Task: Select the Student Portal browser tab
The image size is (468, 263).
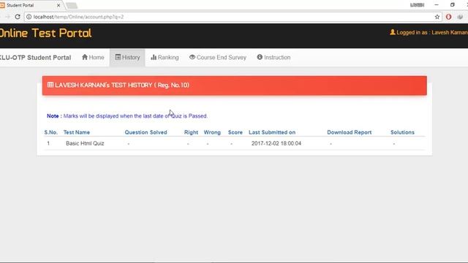Action: click(x=31, y=5)
